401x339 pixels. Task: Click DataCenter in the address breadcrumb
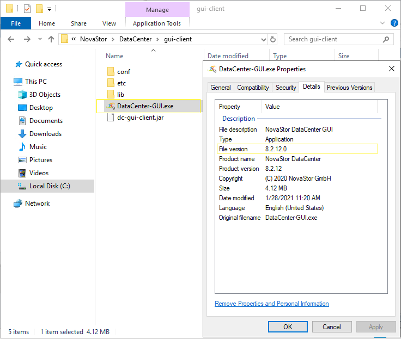135,39
